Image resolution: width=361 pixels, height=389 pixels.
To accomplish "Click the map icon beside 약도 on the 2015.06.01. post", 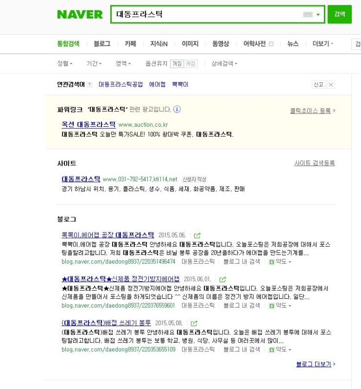I will (272, 306).
